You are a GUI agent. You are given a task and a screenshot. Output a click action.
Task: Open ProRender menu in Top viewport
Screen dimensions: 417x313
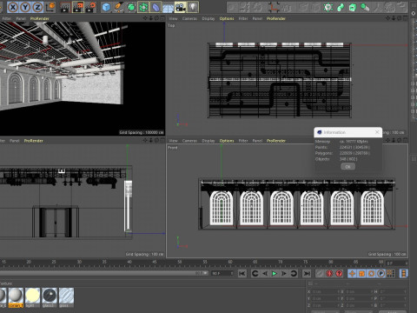click(276, 18)
